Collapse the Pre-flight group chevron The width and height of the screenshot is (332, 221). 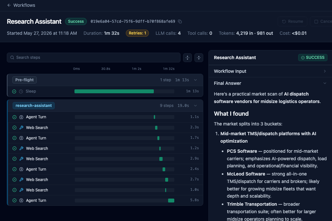[x=195, y=80]
